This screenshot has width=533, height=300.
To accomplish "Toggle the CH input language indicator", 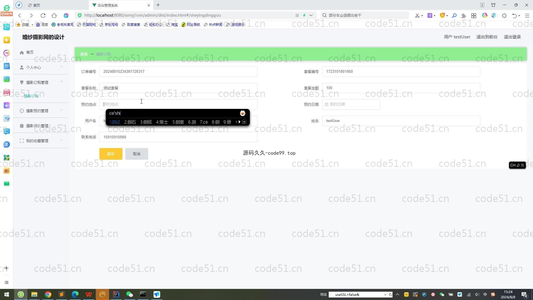I will click(513, 165).
